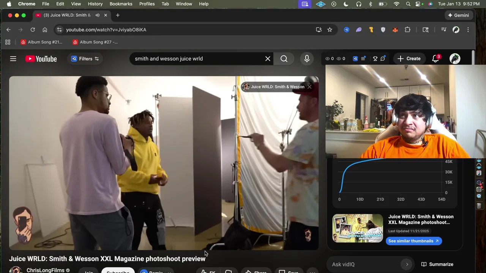Click the Summarize button
486x273 pixels.
coord(437,264)
